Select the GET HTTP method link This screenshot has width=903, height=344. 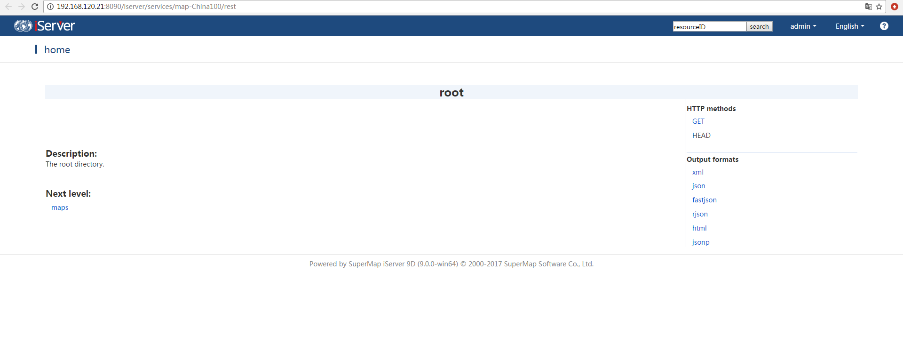click(x=698, y=121)
